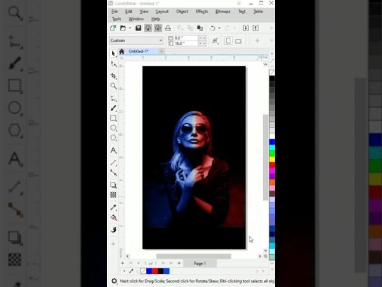Expand the document palette flyout arrow
This screenshot has width=382, height=287.
(124, 271)
